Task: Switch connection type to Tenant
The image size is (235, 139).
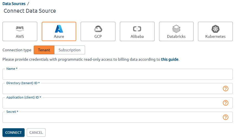Action: 44,50
